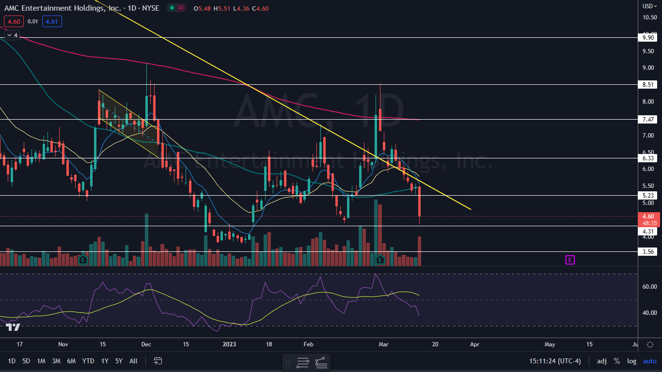Click the second drawing toolbar connector icon

point(321,362)
